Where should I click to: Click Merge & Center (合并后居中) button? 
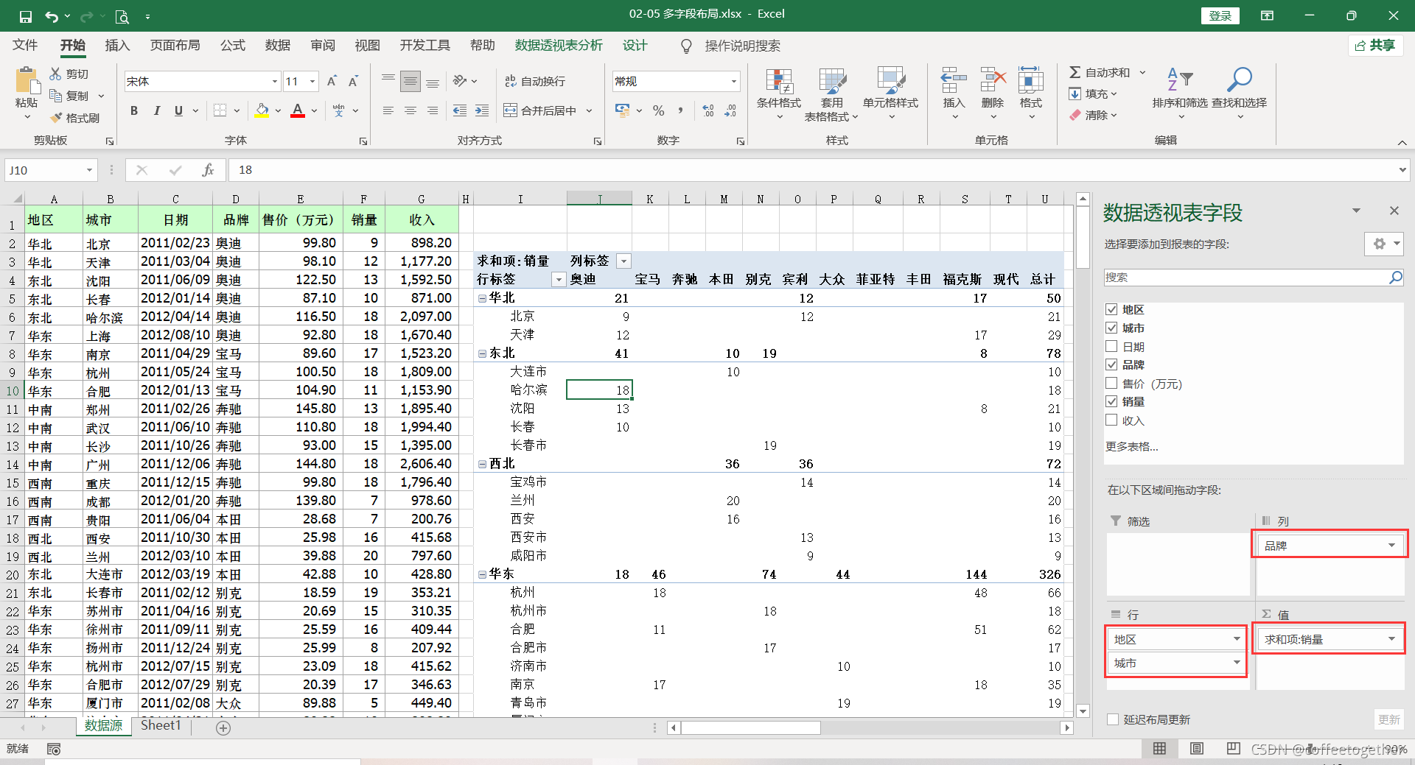click(x=540, y=110)
